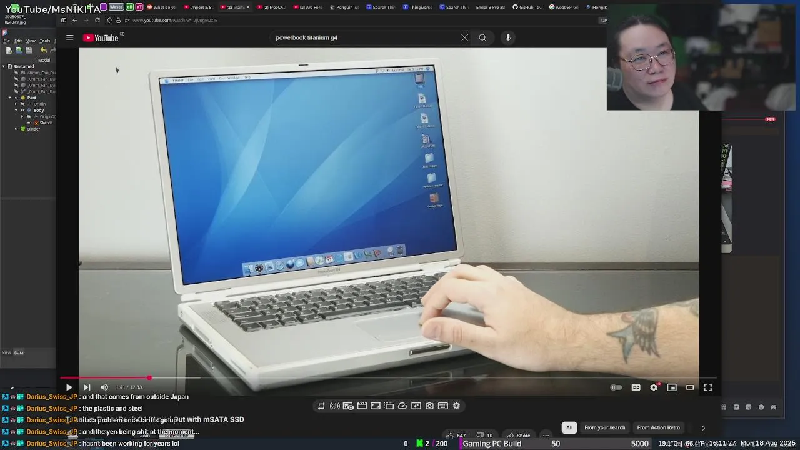This screenshot has width=800, height=450.
Task: Go back in the browser
Action: (75, 20)
